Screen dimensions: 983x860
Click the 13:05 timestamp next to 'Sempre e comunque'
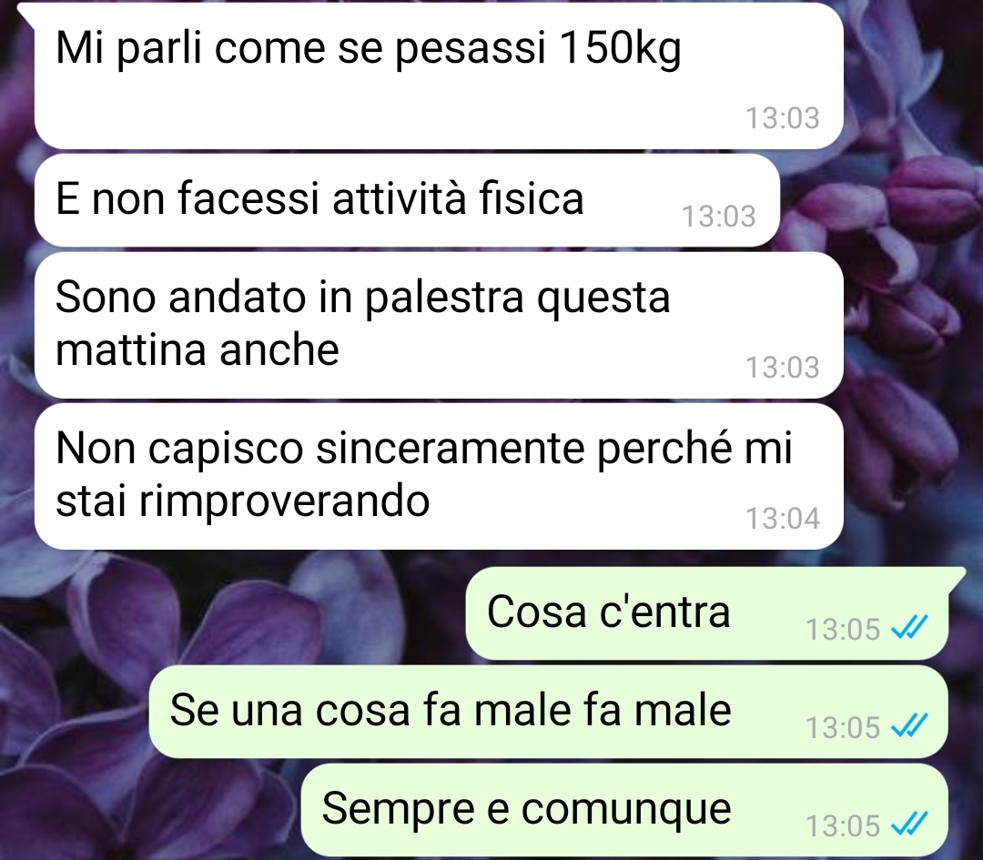843,825
